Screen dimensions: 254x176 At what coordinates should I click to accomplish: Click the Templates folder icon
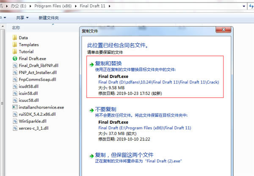coord(15,45)
